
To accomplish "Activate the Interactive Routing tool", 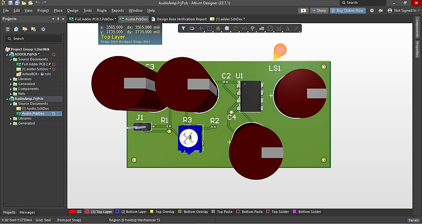I will [x=235, y=28].
